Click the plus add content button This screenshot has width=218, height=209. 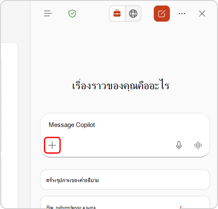click(x=52, y=145)
